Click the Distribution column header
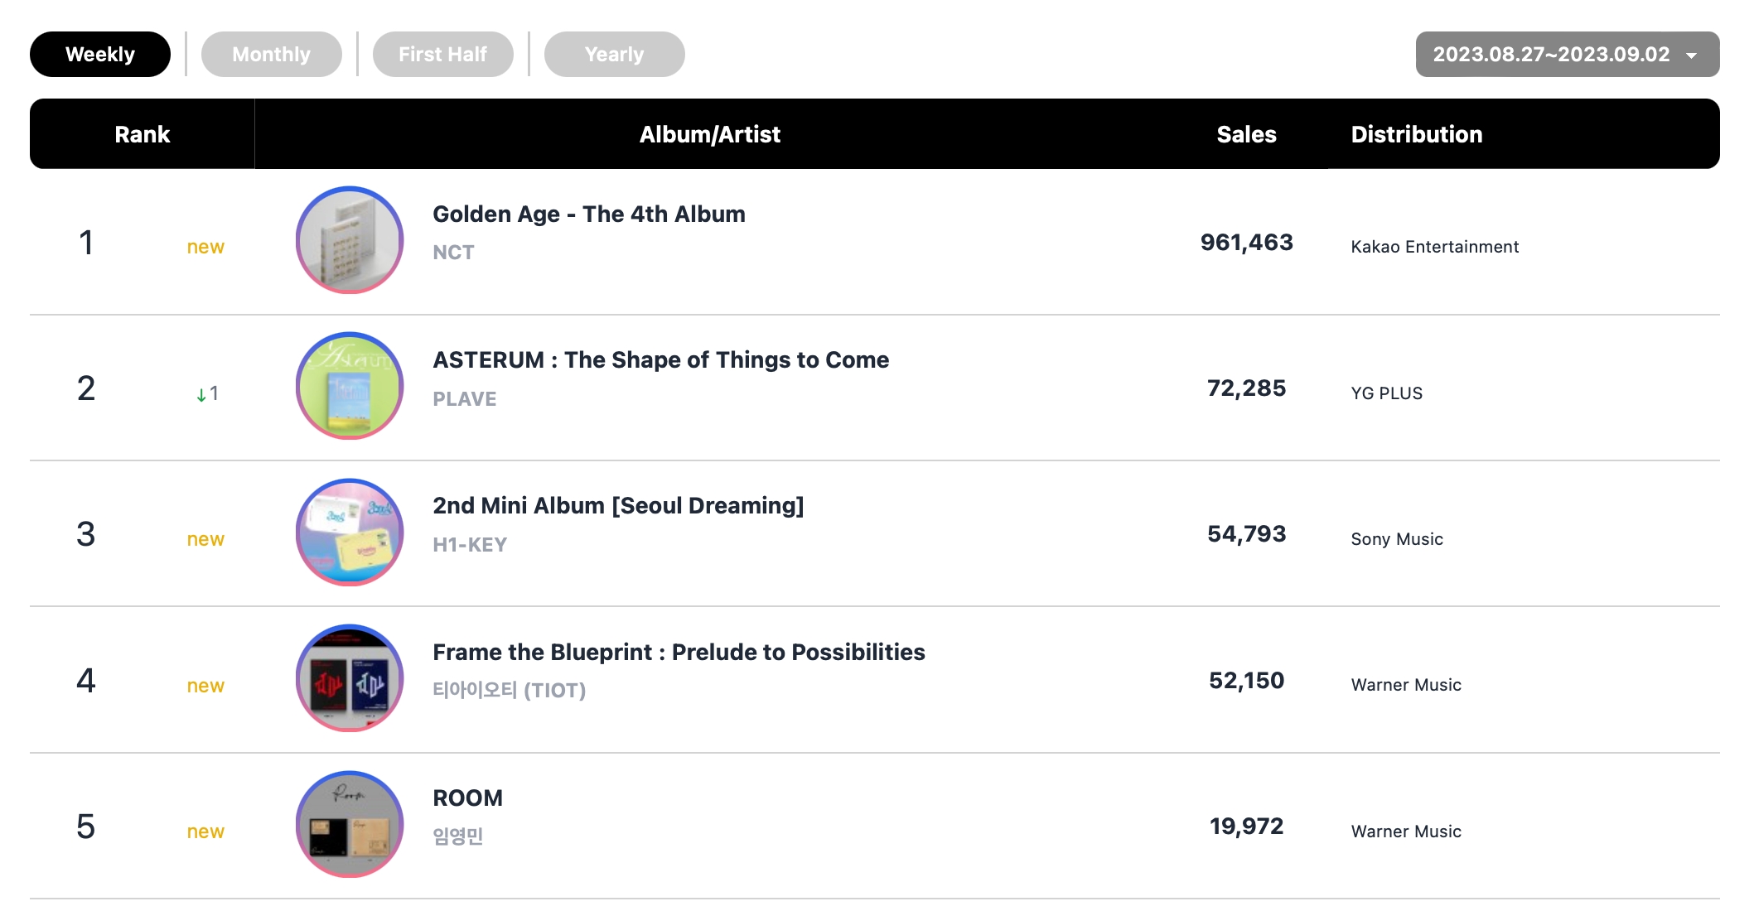Viewport: 1754px width, 911px height. coord(1416,134)
